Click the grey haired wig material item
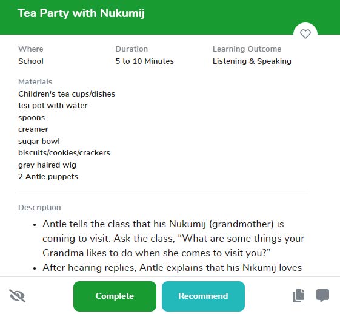Viewport: 340px width, 314px height. click(x=47, y=165)
